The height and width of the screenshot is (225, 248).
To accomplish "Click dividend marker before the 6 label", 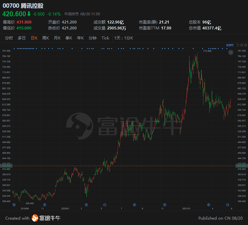I will pos(227,205).
